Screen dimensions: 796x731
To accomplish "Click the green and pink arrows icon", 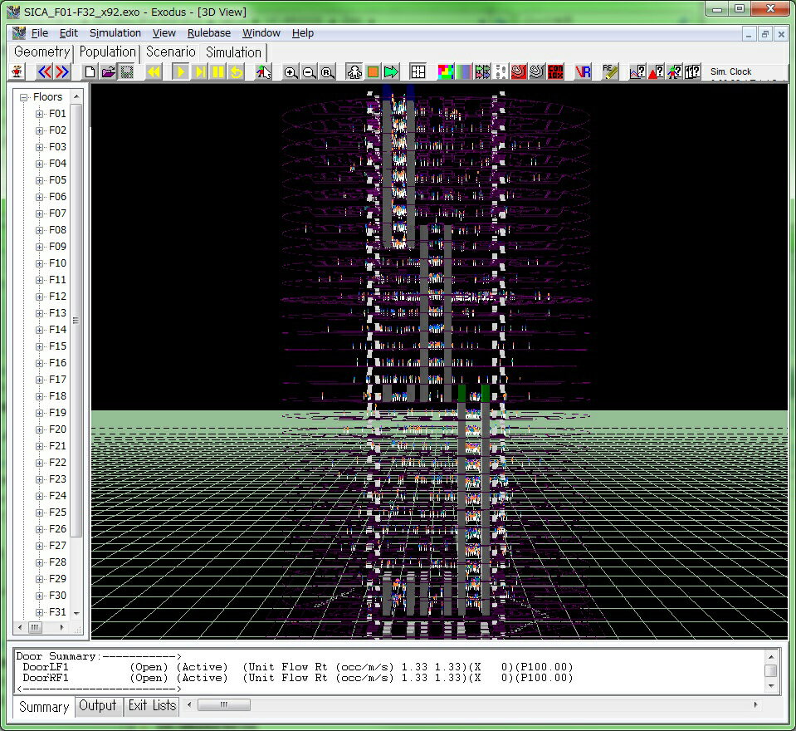I will (x=481, y=71).
